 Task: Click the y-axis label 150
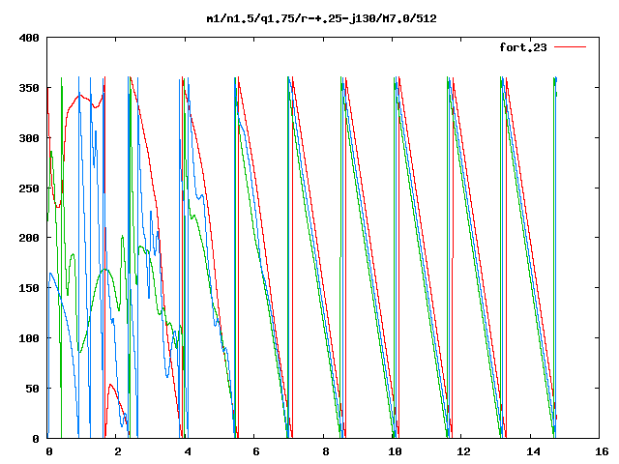point(29,288)
